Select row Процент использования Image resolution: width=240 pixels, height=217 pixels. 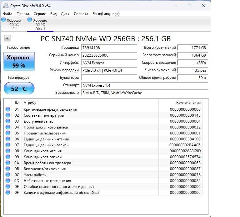tap(103, 133)
